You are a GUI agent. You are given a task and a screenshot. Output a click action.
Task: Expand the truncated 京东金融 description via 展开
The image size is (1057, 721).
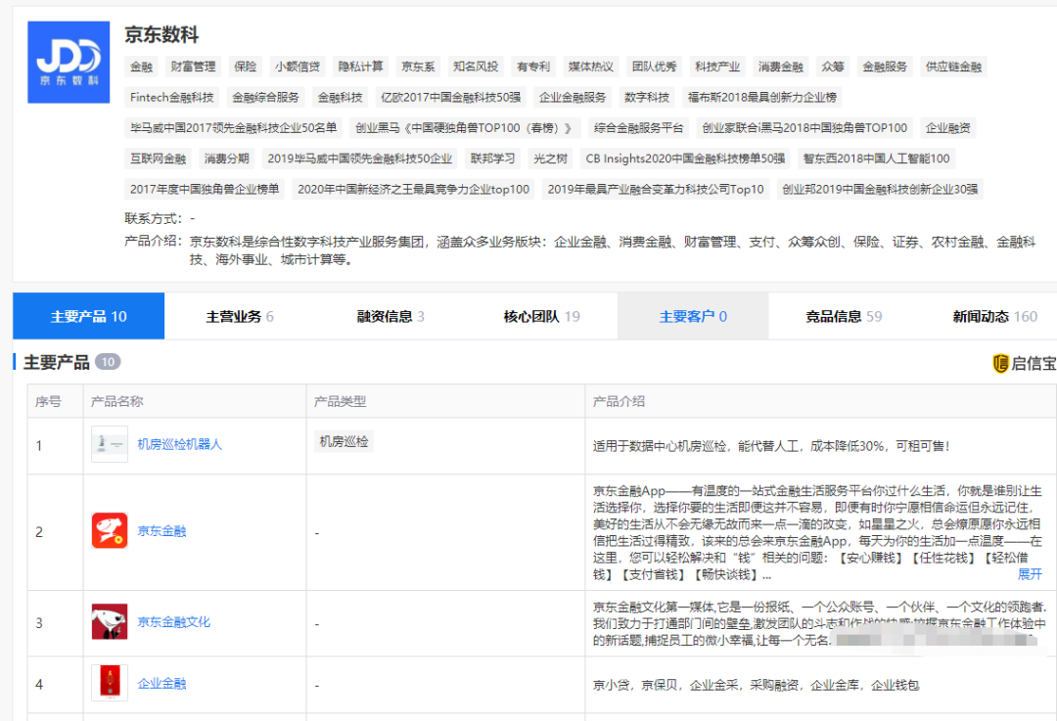(1030, 574)
